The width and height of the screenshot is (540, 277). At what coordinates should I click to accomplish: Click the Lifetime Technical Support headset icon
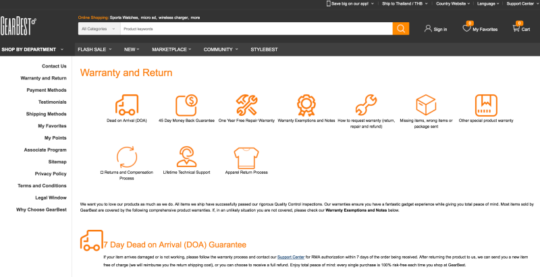(186, 156)
